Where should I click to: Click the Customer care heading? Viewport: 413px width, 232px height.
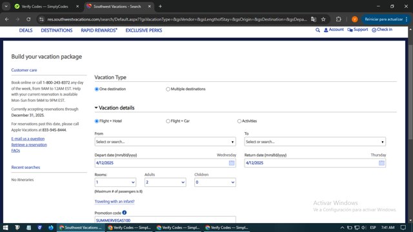(24, 70)
